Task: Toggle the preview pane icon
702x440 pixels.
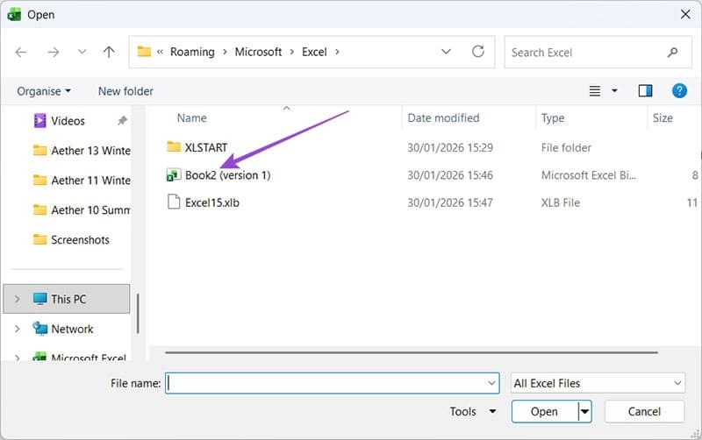Action: click(645, 90)
